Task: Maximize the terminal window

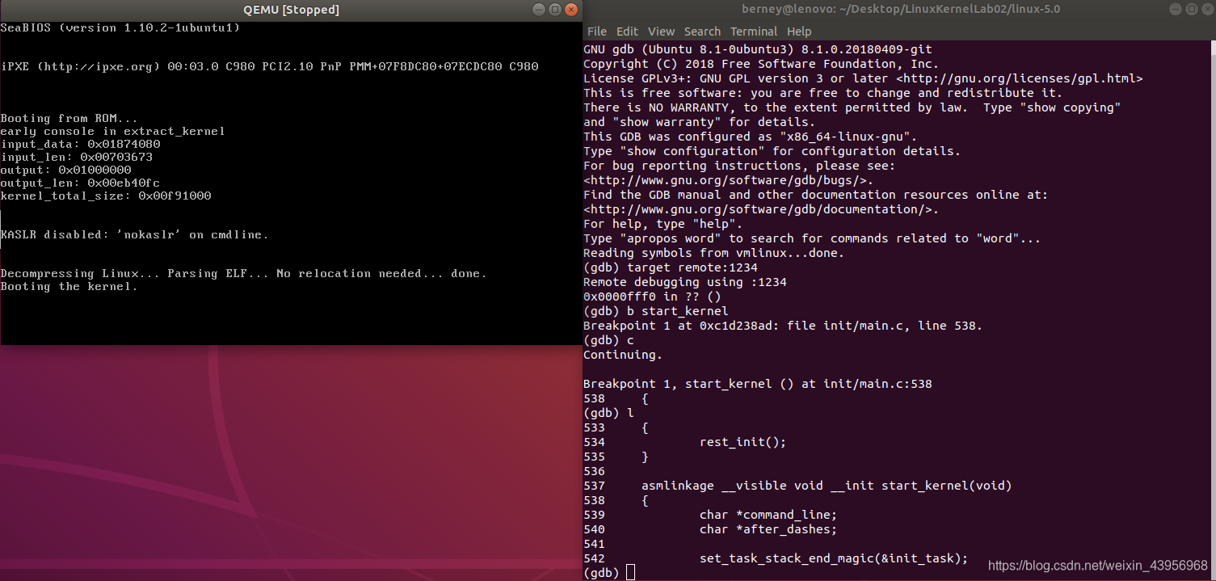Action: [1190, 9]
